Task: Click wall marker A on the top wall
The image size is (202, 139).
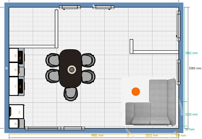Action: tap(93, 5)
